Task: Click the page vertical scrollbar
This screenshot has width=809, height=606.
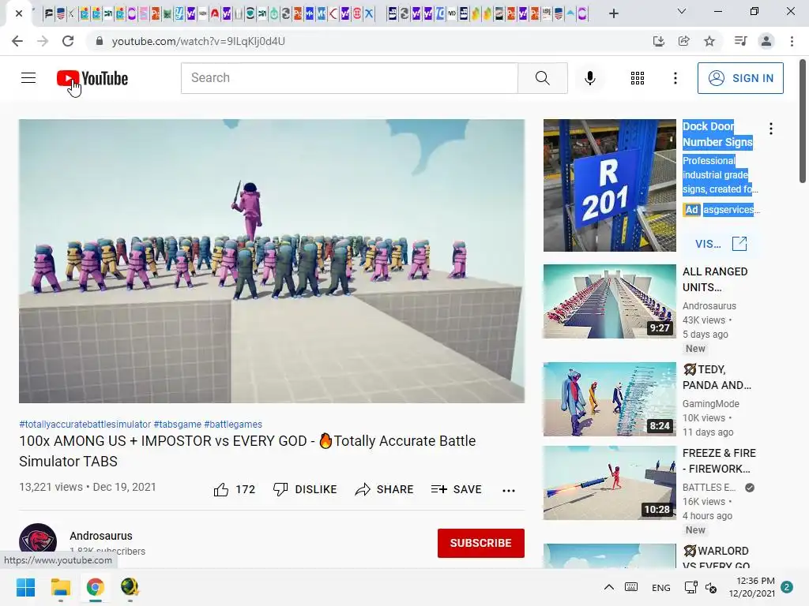Action: 803,121
